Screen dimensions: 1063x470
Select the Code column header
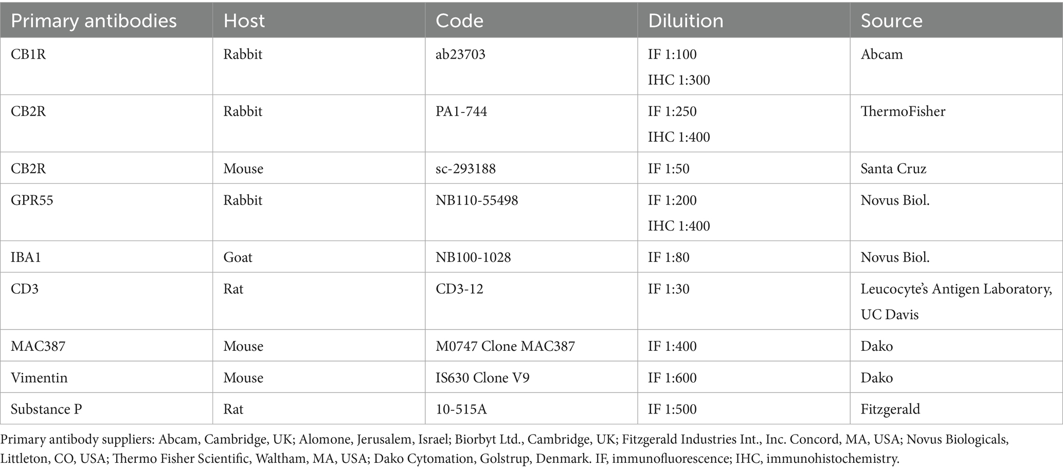[459, 21]
